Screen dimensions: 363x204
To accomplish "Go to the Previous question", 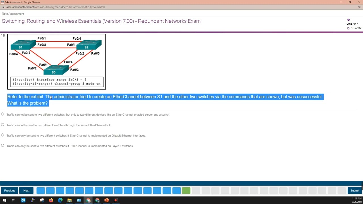I will click(x=10, y=190).
